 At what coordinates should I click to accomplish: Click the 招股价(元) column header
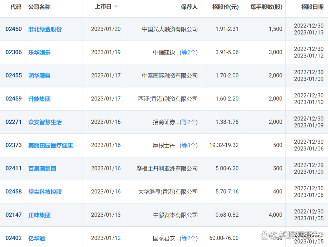coord(225,7)
